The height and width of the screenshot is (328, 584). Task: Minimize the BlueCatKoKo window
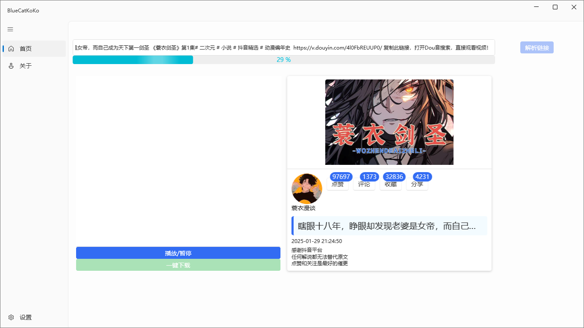pyautogui.click(x=536, y=7)
